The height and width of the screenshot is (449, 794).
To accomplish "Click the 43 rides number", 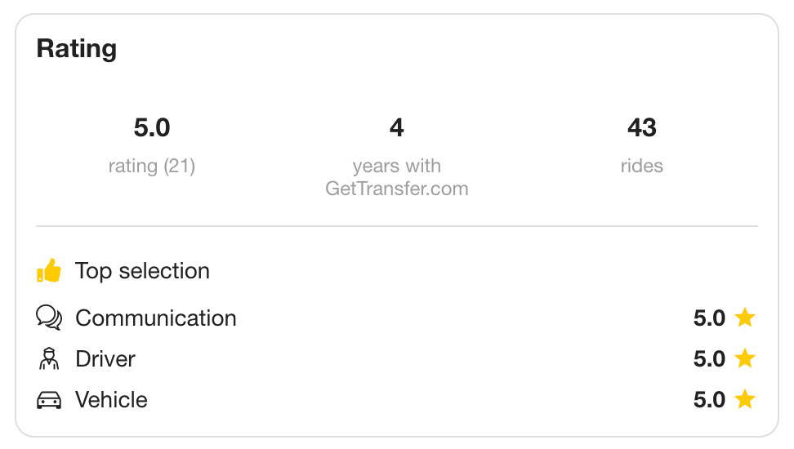I will (x=642, y=127).
